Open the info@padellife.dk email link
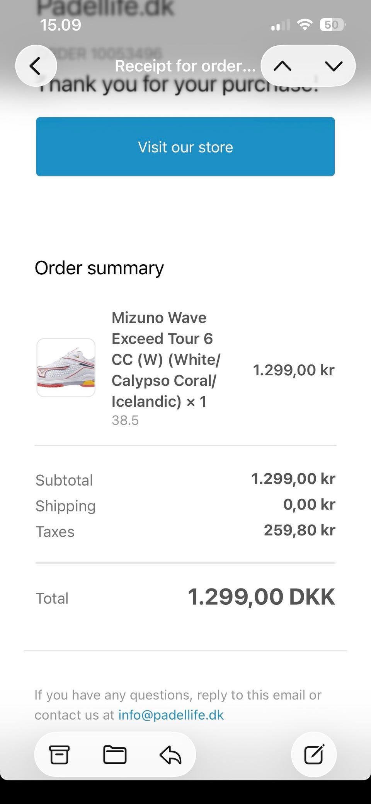Screen dimensions: 371x804 pyautogui.click(x=171, y=715)
